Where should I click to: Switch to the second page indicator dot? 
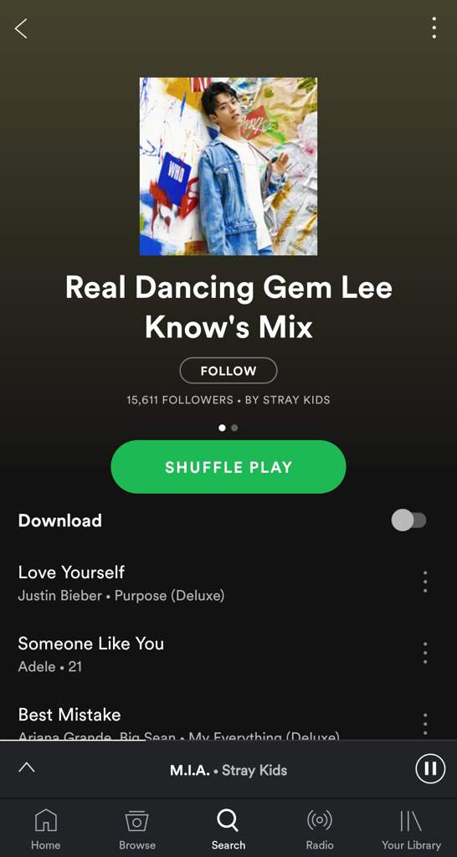click(x=234, y=428)
